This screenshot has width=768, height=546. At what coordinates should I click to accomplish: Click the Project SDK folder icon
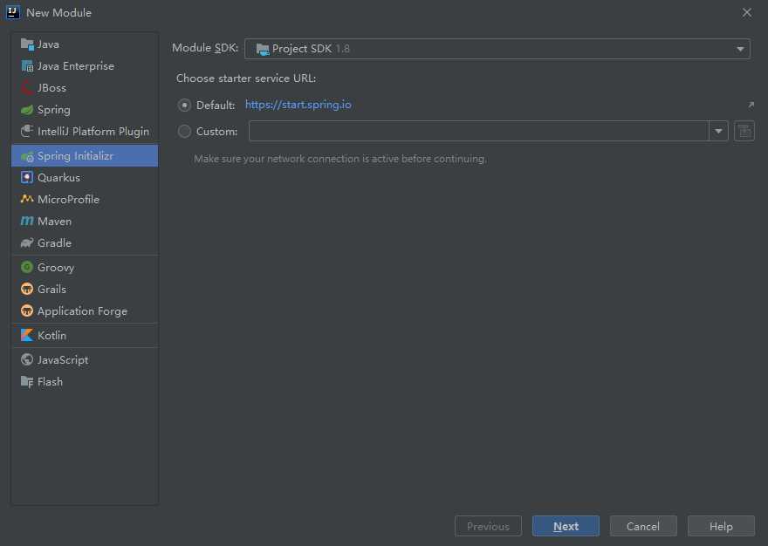pyautogui.click(x=263, y=49)
